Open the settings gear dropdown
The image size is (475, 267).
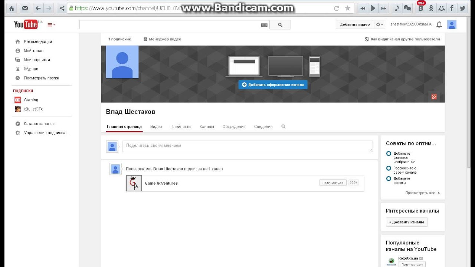pos(380,24)
